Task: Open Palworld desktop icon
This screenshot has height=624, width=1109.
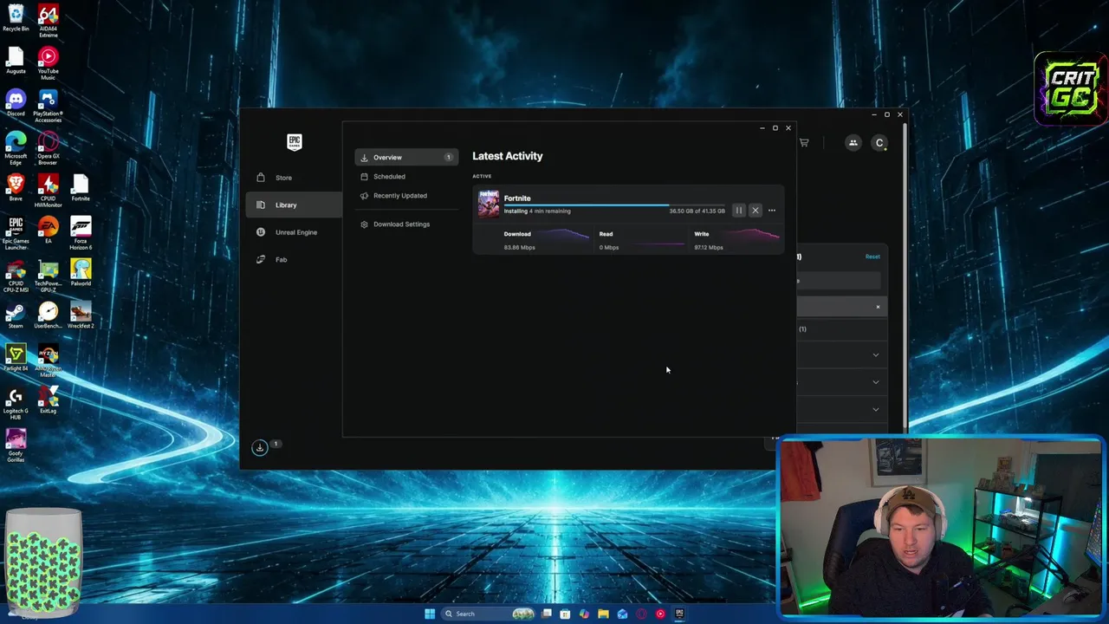Action: point(81,273)
